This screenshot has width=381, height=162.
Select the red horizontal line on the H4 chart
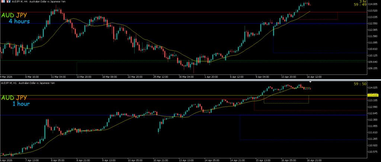tap(186, 12)
